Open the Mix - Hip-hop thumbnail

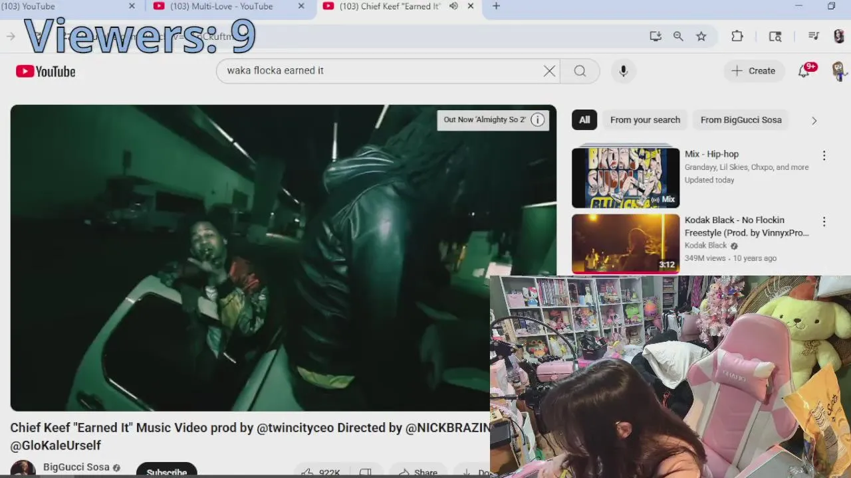click(x=626, y=178)
